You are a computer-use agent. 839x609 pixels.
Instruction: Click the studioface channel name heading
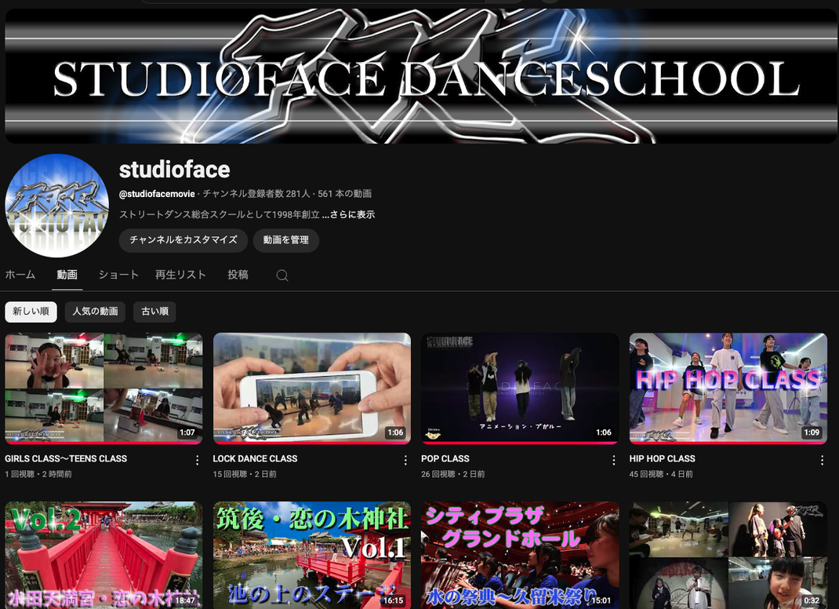(x=174, y=170)
